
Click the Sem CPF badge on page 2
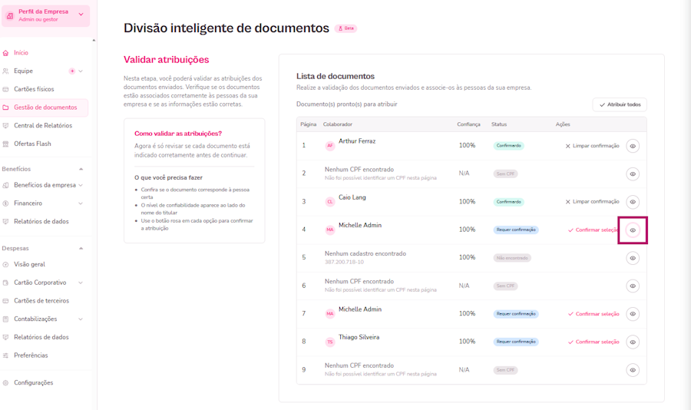(505, 174)
